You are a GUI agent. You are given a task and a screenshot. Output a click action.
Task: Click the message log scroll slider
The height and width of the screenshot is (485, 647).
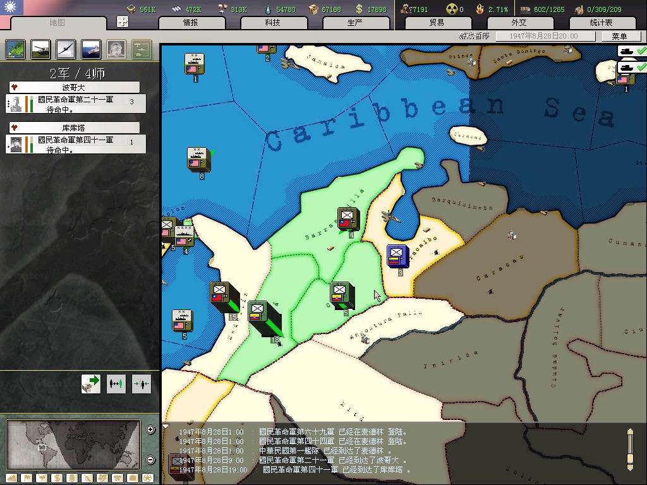coord(629,449)
